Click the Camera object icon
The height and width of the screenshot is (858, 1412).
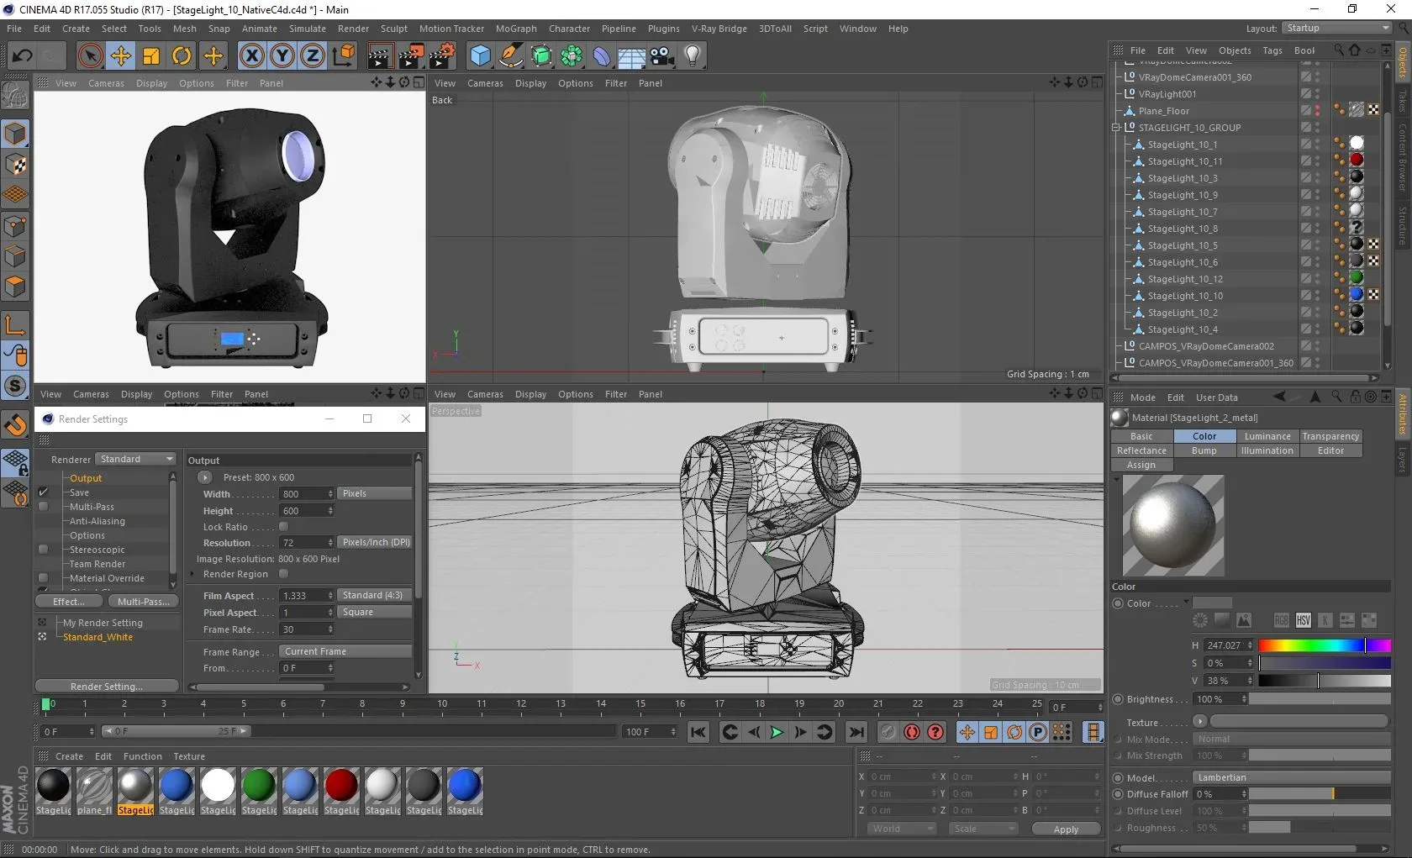661,56
